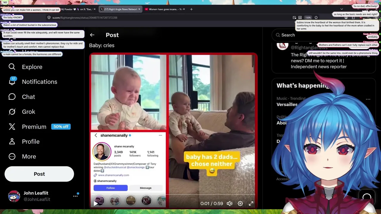Image resolution: width=381 pixels, height=214 pixels.
Task: Click the back arrow next to Post
Action: click(92, 35)
